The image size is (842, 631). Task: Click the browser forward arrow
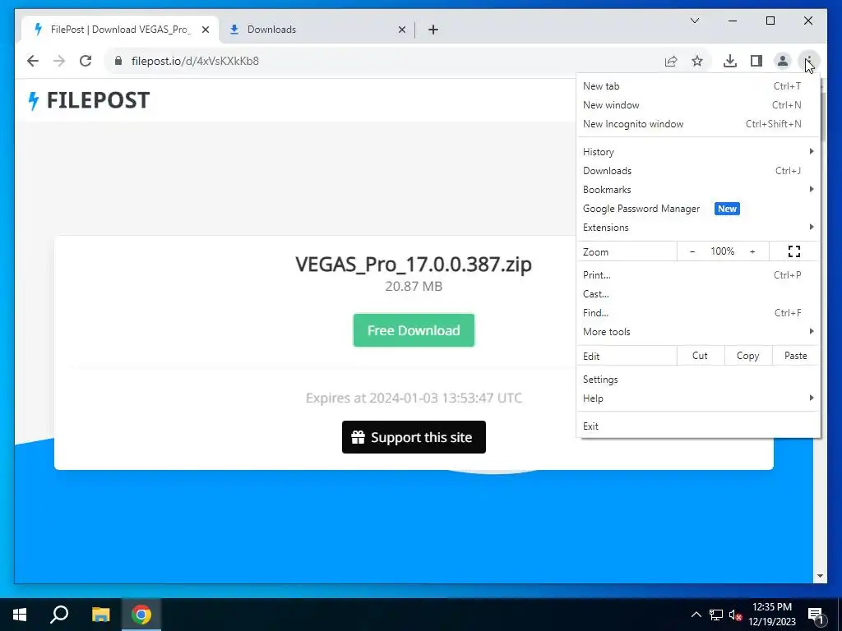click(59, 61)
